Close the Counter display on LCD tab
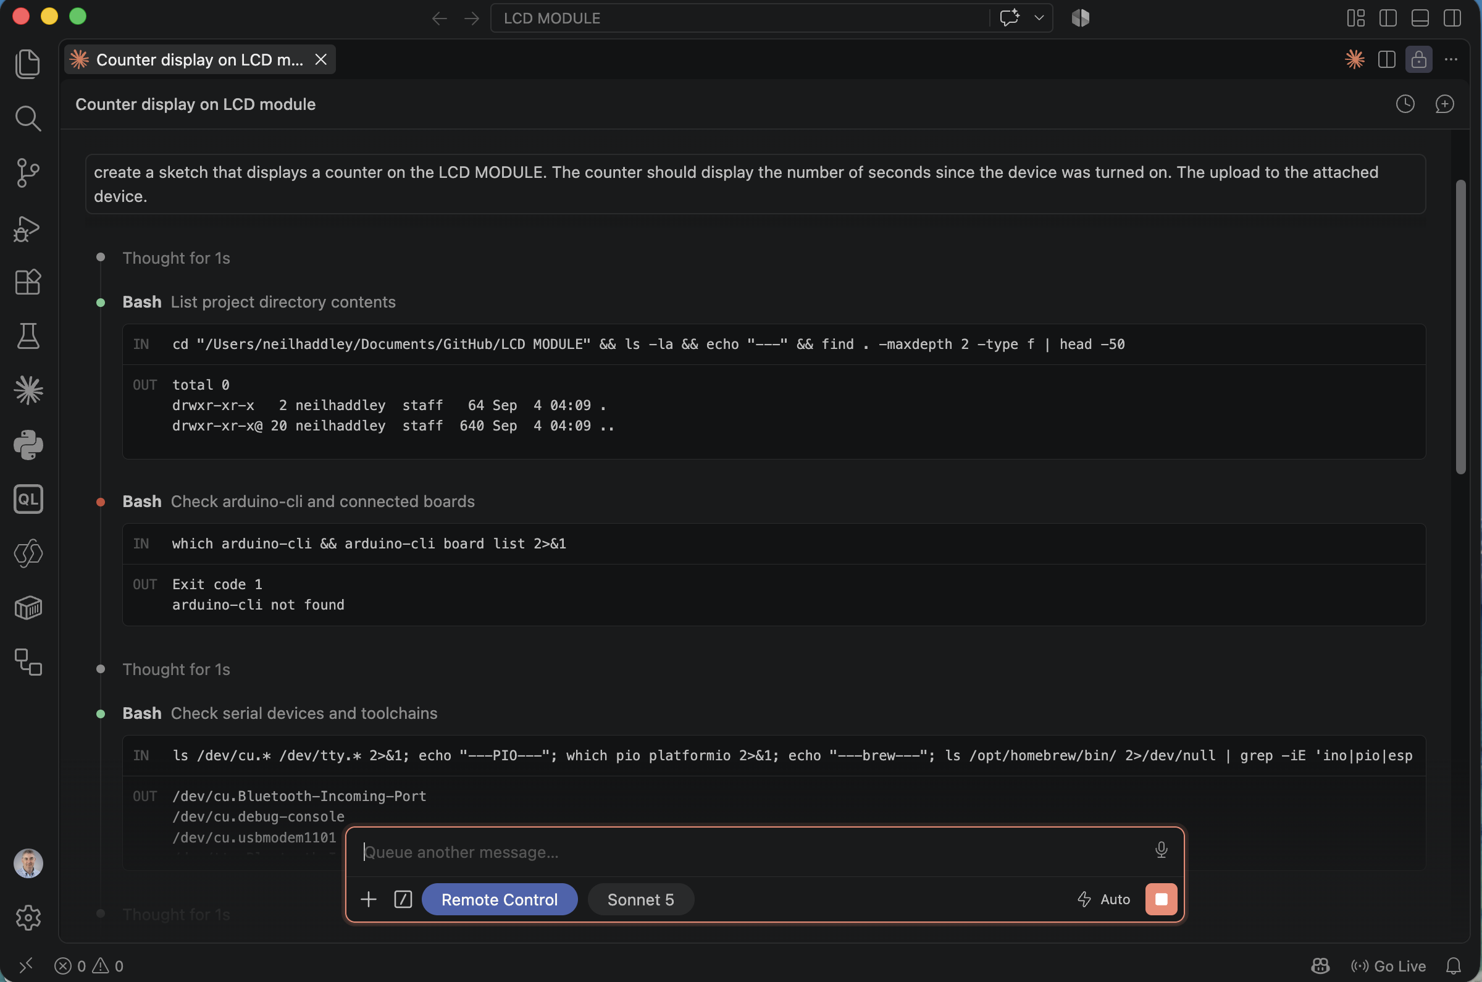 [x=320, y=59]
